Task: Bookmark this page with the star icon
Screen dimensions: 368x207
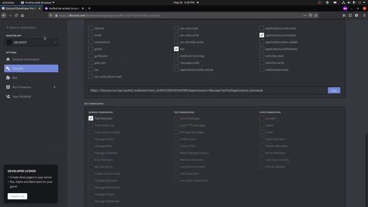Action: tap(316, 16)
